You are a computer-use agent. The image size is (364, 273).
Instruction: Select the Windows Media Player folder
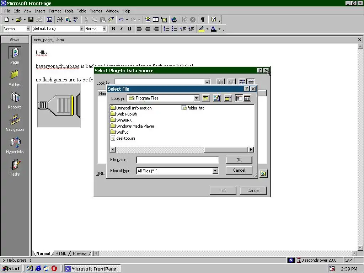click(133, 126)
